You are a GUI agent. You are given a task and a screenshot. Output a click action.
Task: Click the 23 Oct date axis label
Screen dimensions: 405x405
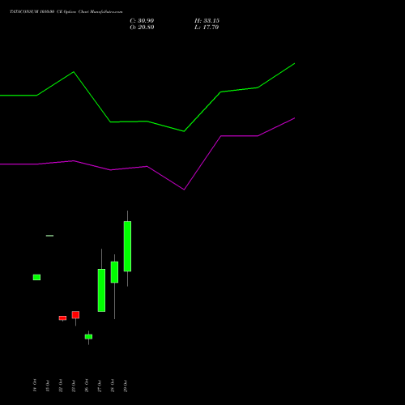click(74, 386)
